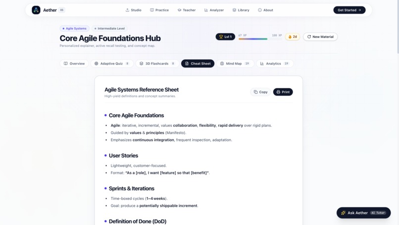The height and width of the screenshot is (225, 399).
Task: Click the Teacher graduation cap icon
Action: pos(179,10)
